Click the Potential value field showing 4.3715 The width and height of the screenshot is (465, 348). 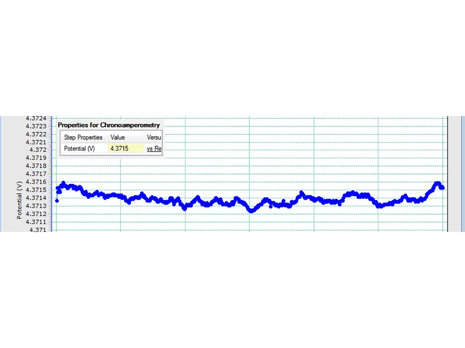coord(126,148)
